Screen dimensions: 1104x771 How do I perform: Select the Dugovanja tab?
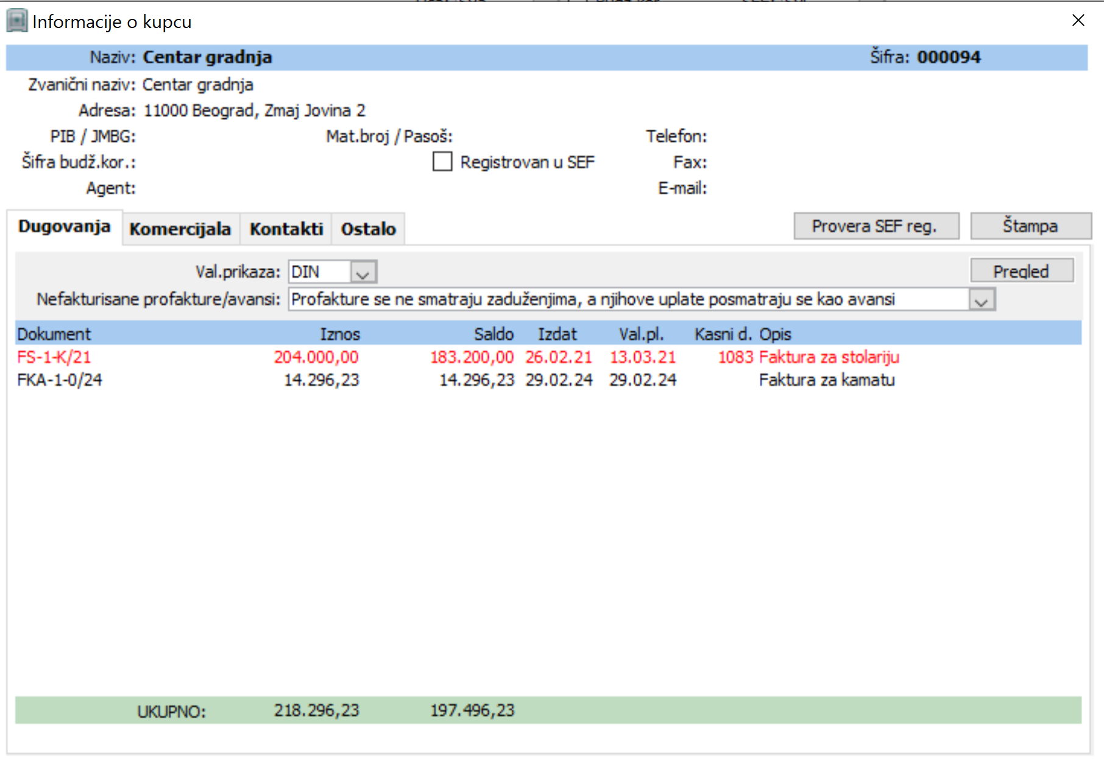[64, 227]
